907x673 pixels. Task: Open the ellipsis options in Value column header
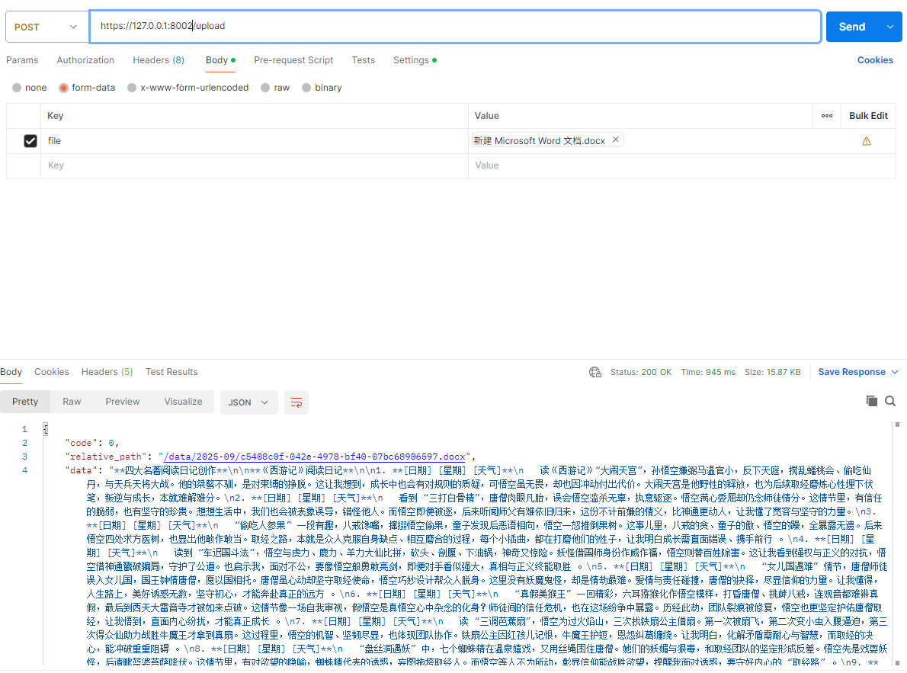click(x=826, y=116)
